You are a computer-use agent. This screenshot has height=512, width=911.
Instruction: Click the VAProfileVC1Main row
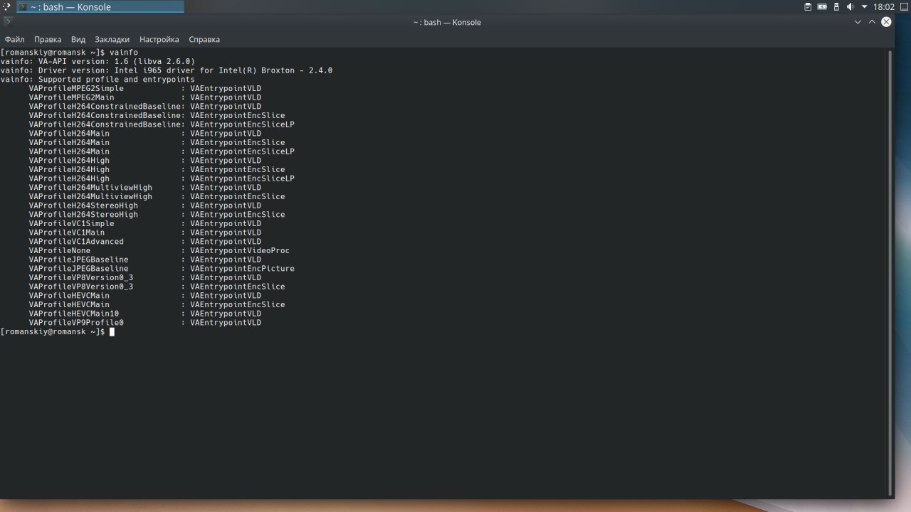pos(145,233)
